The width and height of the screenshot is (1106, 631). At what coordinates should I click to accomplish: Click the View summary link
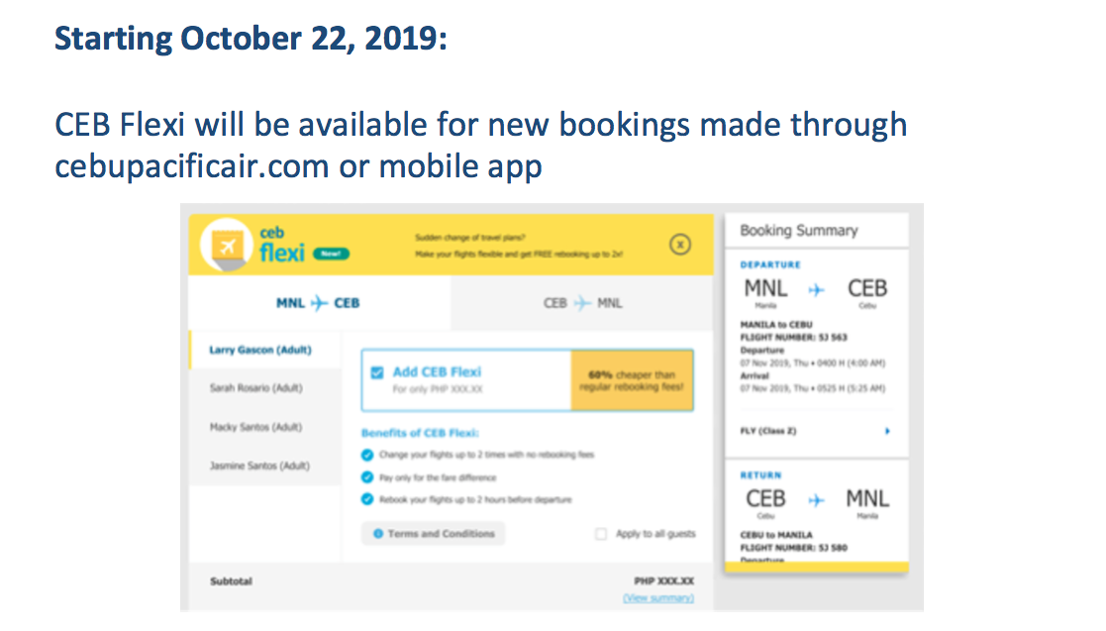658,598
